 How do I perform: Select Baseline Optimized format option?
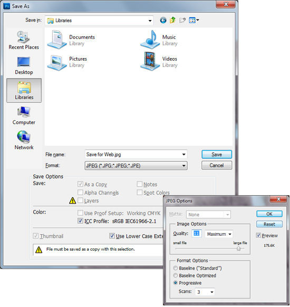coord(176,275)
